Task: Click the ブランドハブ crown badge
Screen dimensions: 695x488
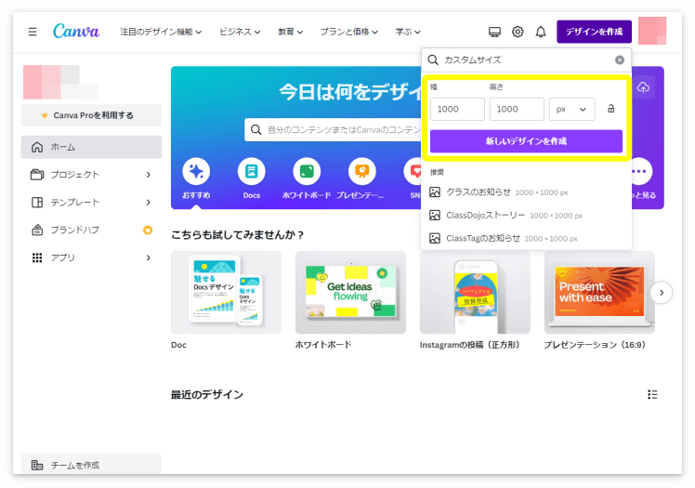Action: pos(148,230)
